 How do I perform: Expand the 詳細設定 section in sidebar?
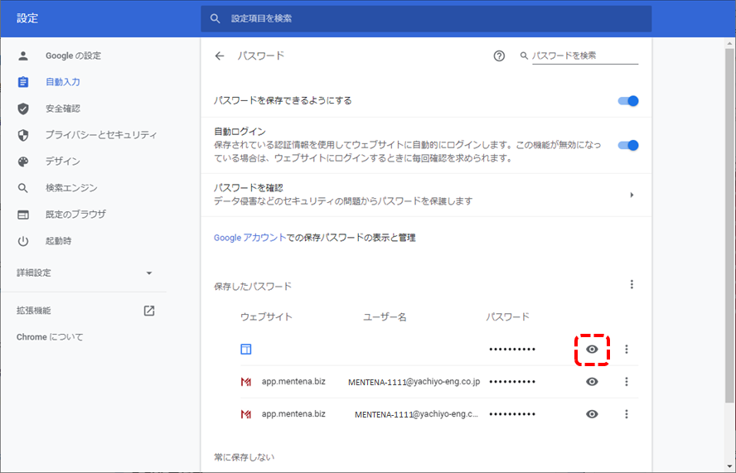click(149, 273)
